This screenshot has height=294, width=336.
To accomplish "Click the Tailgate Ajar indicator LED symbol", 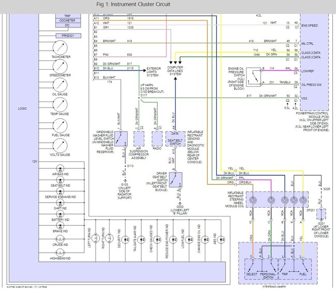I will 141,240.
